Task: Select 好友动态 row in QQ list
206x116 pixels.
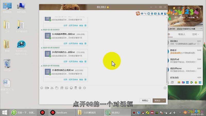Action: [x=185, y=78]
